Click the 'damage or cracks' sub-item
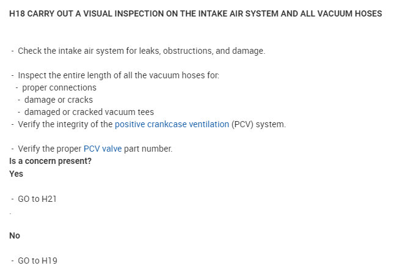 coord(58,100)
